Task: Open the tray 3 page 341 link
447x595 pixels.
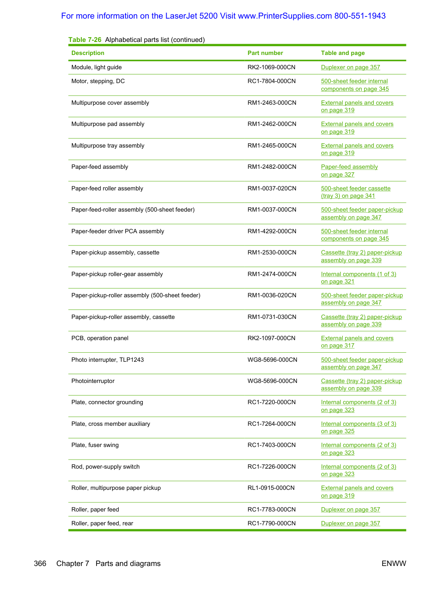Action: (356, 192)
